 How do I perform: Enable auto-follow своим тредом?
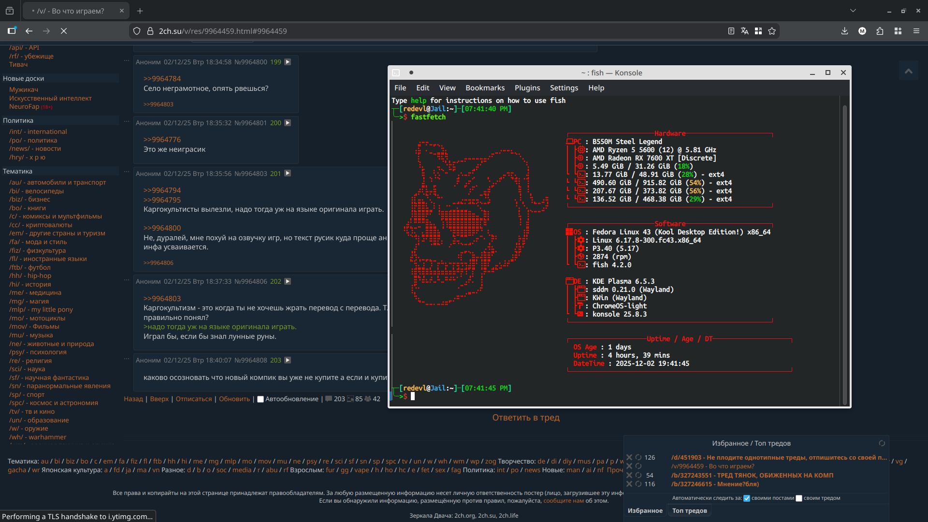click(x=799, y=498)
